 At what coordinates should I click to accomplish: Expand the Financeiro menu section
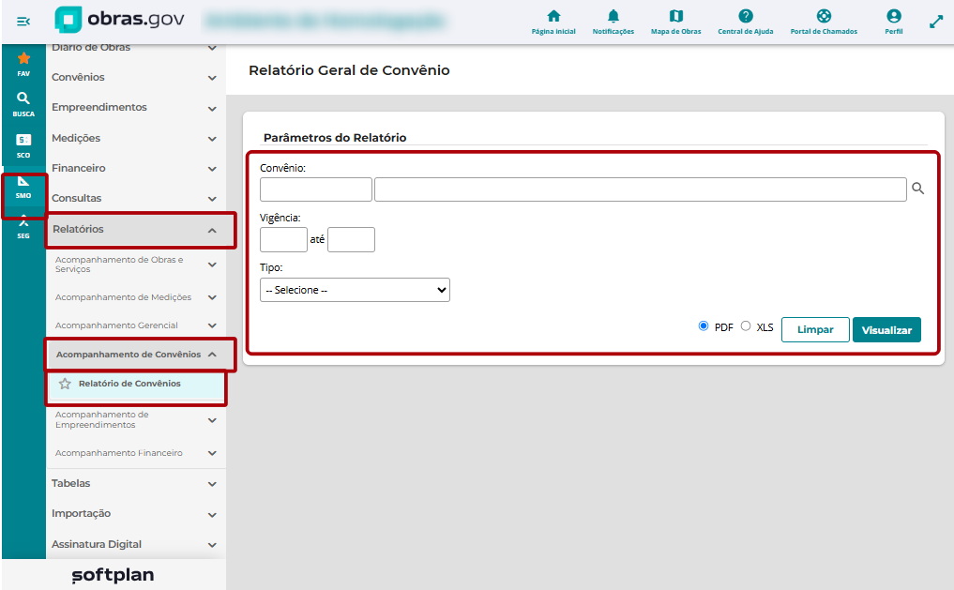tap(135, 169)
